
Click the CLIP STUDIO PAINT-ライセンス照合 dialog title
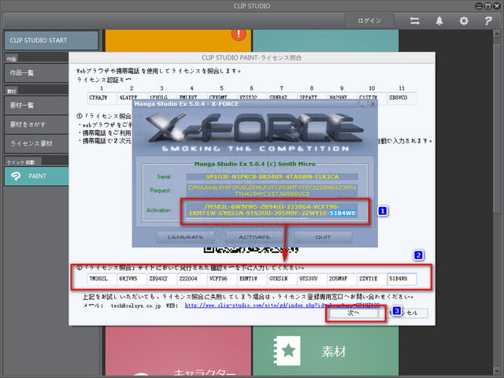point(252,57)
